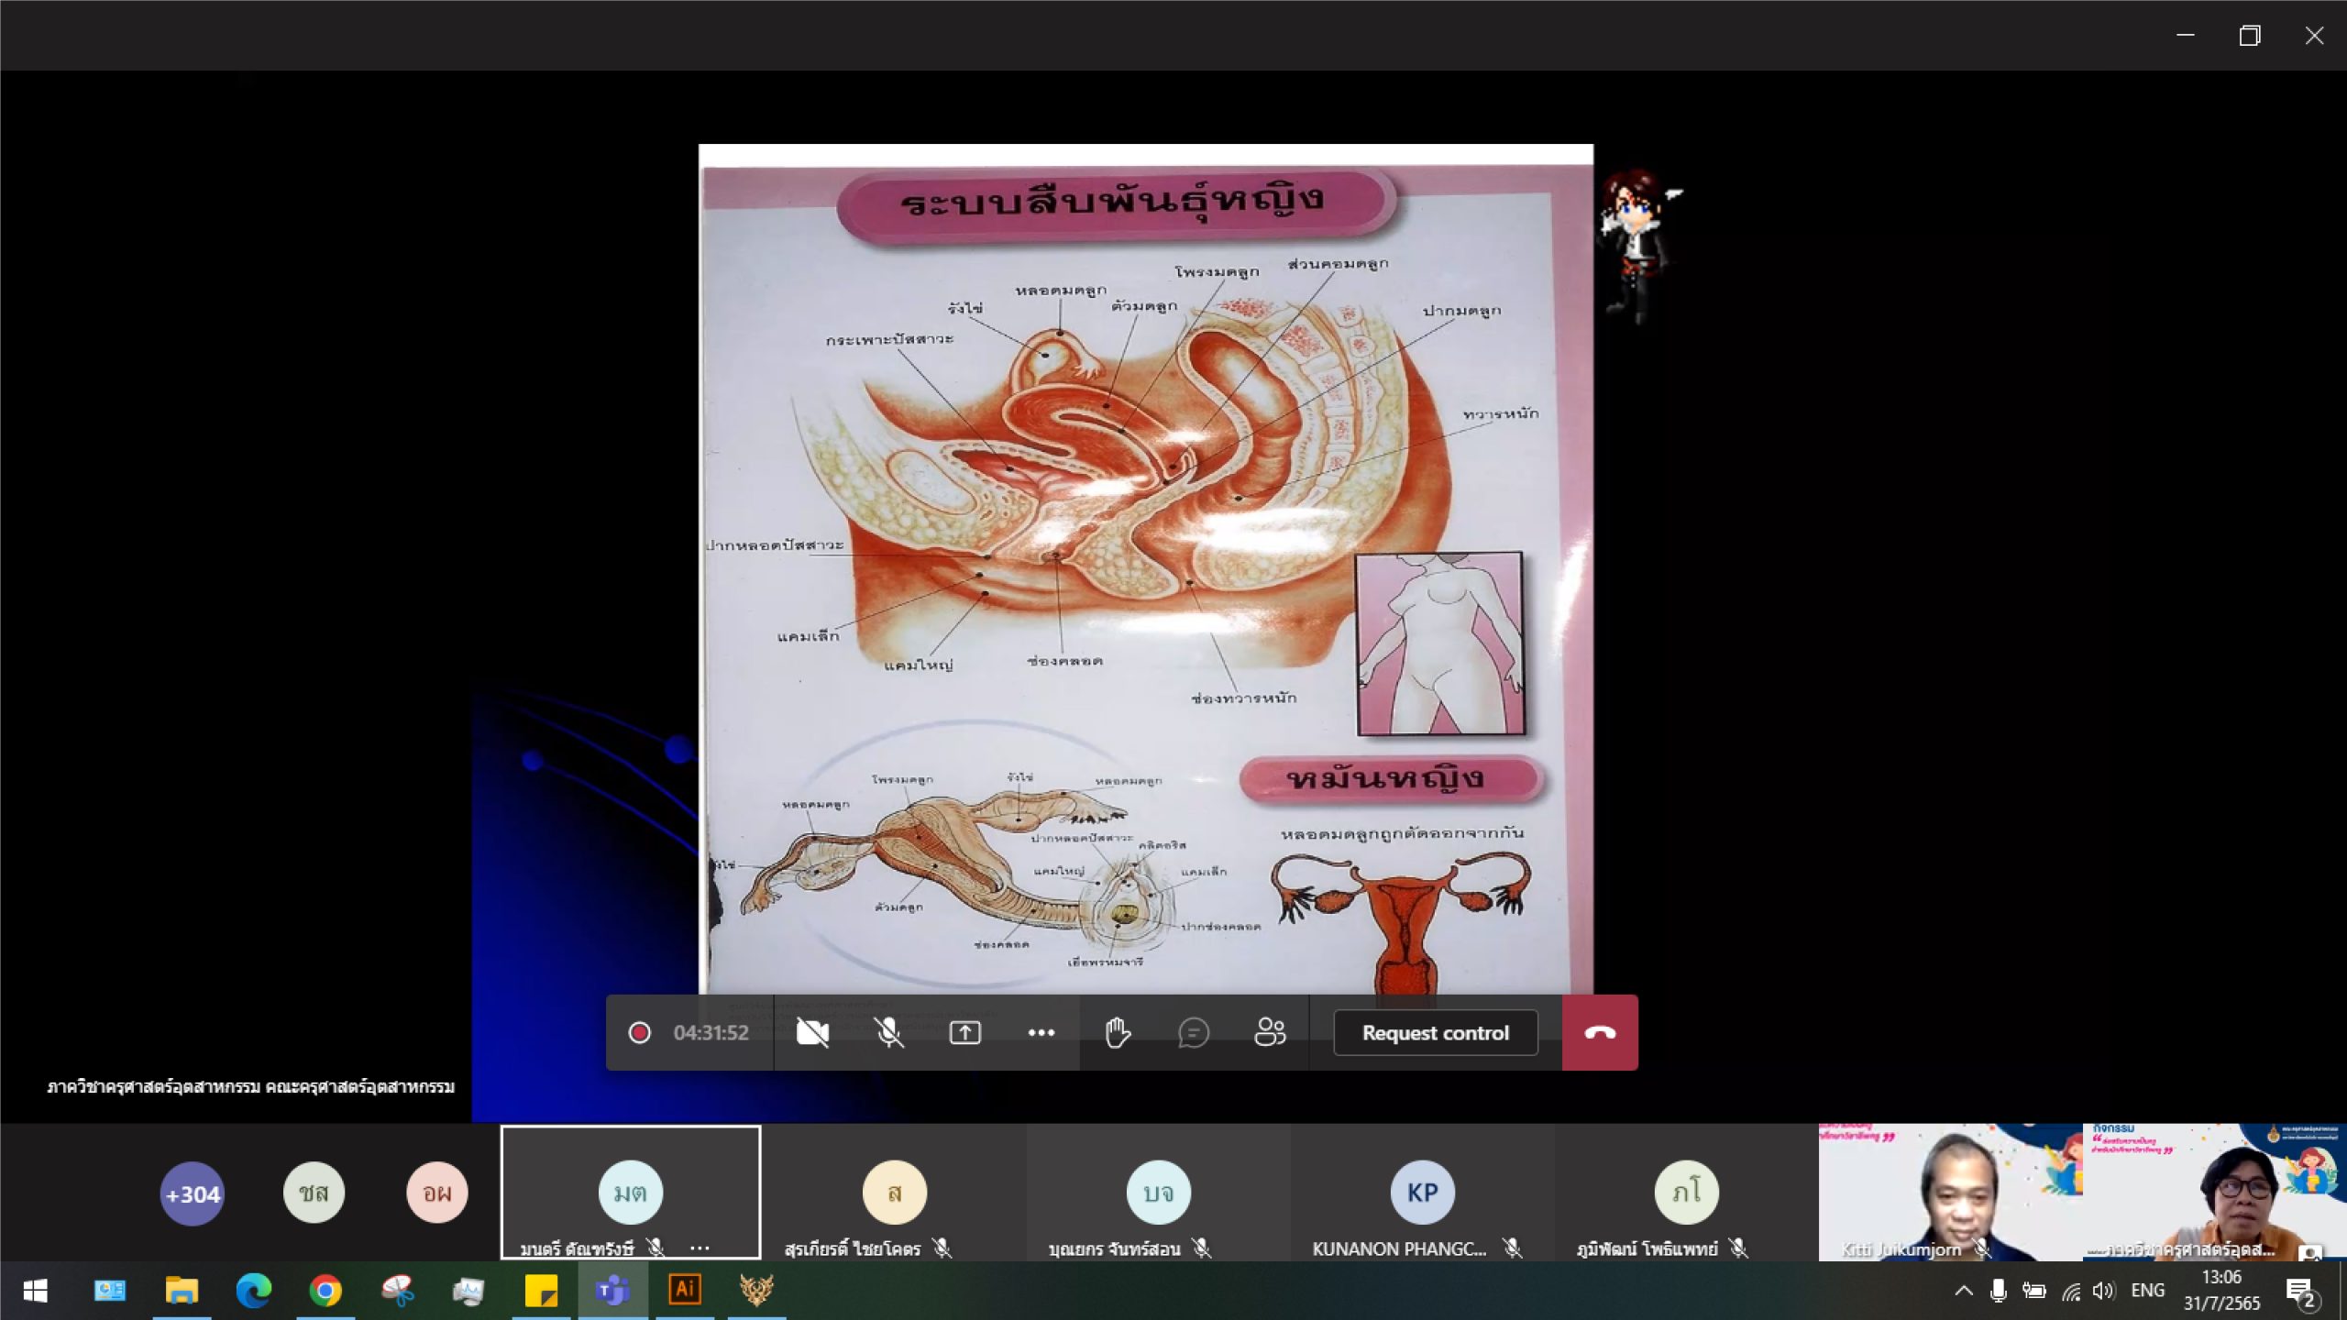Open the Wi-Fi network tray icon
Screen dimensions: 2347x1320
(2070, 1291)
